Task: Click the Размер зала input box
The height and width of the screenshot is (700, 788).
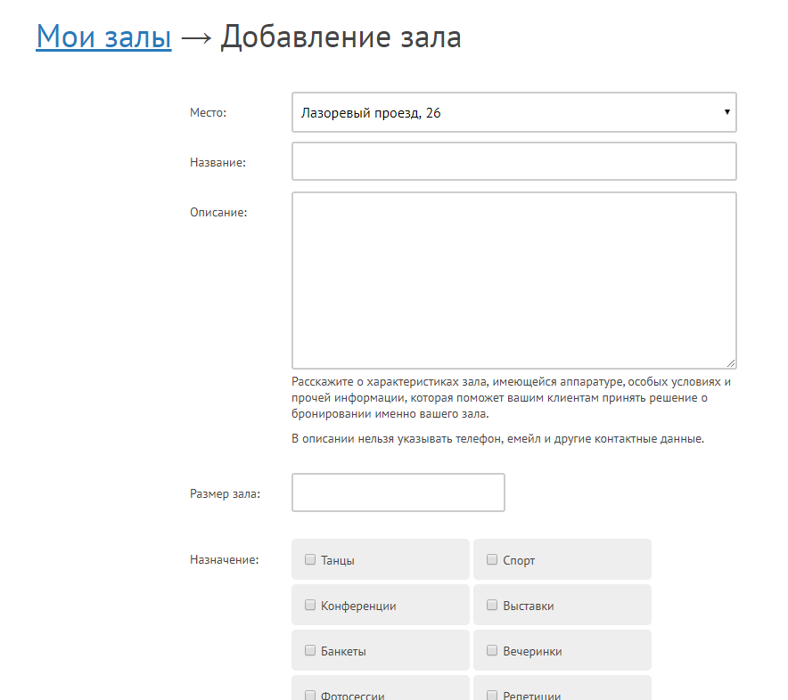Action: click(x=398, y=492)
